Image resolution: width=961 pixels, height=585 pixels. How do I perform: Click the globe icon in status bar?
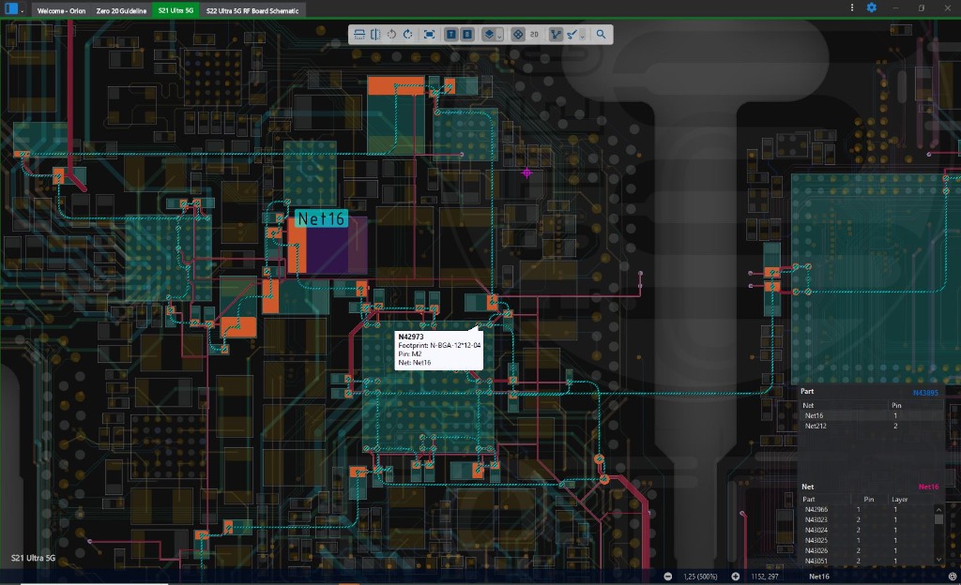(x=953, y=577)
